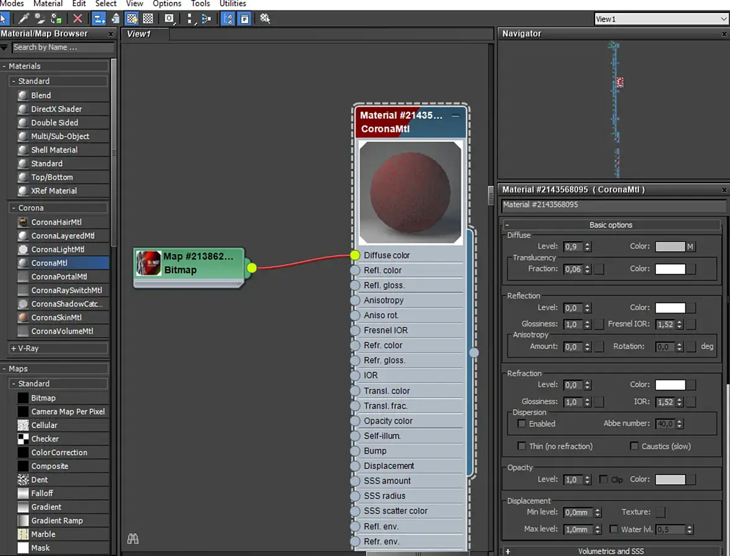This screenshot has width=730, height=556.
Task: Click the Displacement Texture map button
Action: coord(660,512)
